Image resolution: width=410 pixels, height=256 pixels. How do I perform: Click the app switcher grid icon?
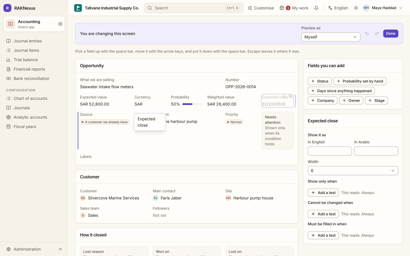60,24
